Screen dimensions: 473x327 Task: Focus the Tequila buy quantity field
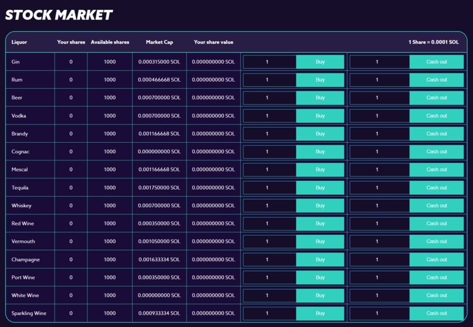(270, 188)
